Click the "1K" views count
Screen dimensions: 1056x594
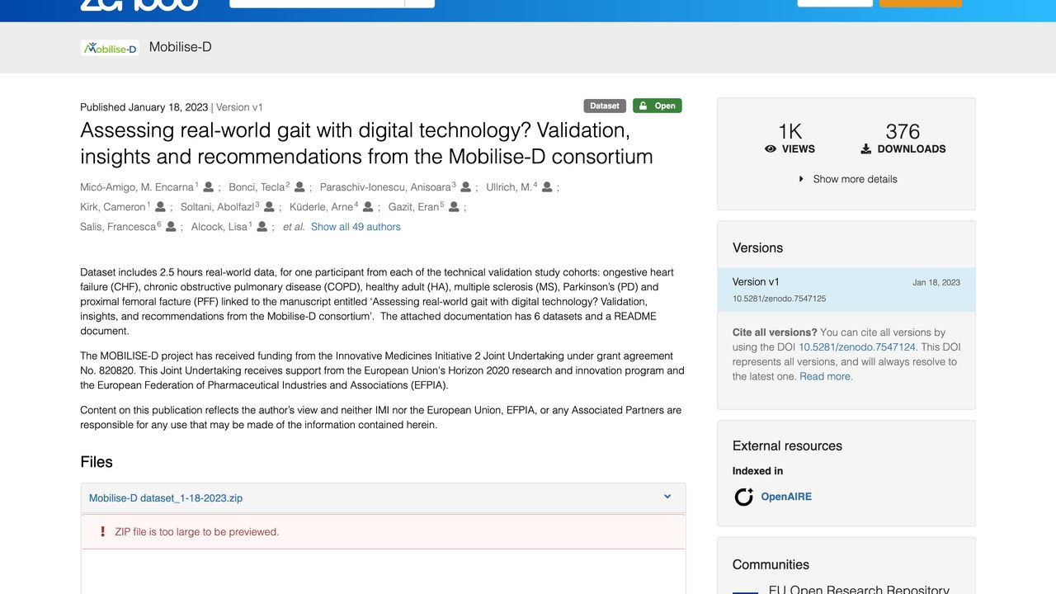coord(790,132)
